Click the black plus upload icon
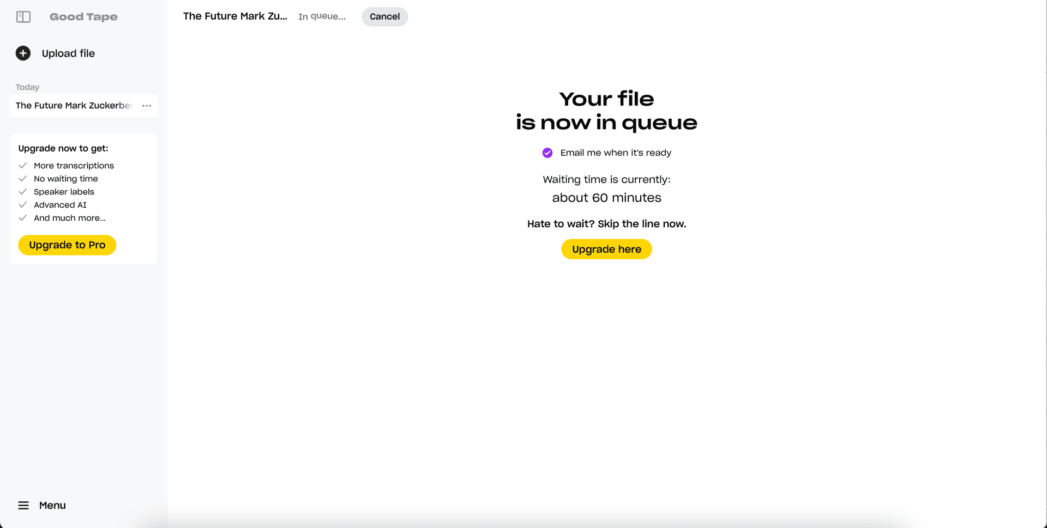Screen dimensions: 1047x528 (x=23, y=53)
